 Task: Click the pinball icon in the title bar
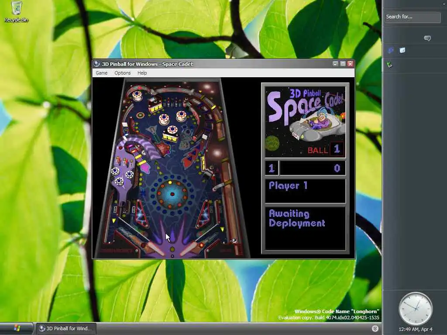[x=96, y=64]
